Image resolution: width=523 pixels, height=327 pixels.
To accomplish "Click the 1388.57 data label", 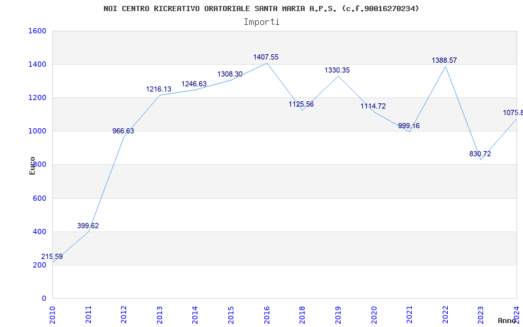I will pyautogui.click(x=445, y=60).
